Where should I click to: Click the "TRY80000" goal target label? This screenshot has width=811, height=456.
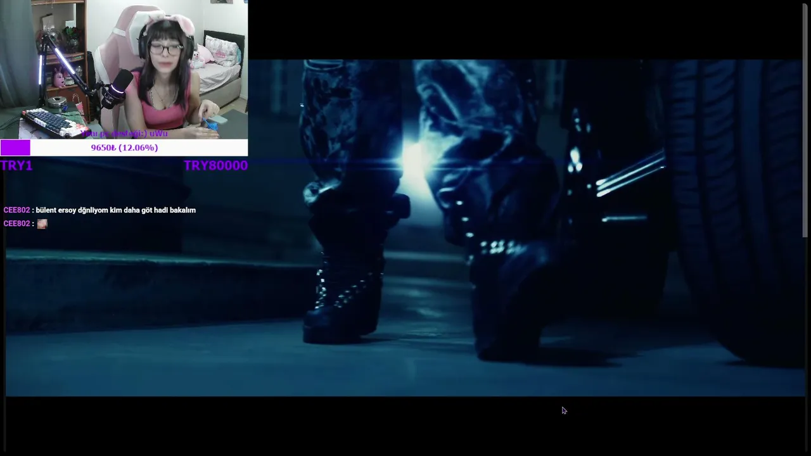[x=215, y=165]
